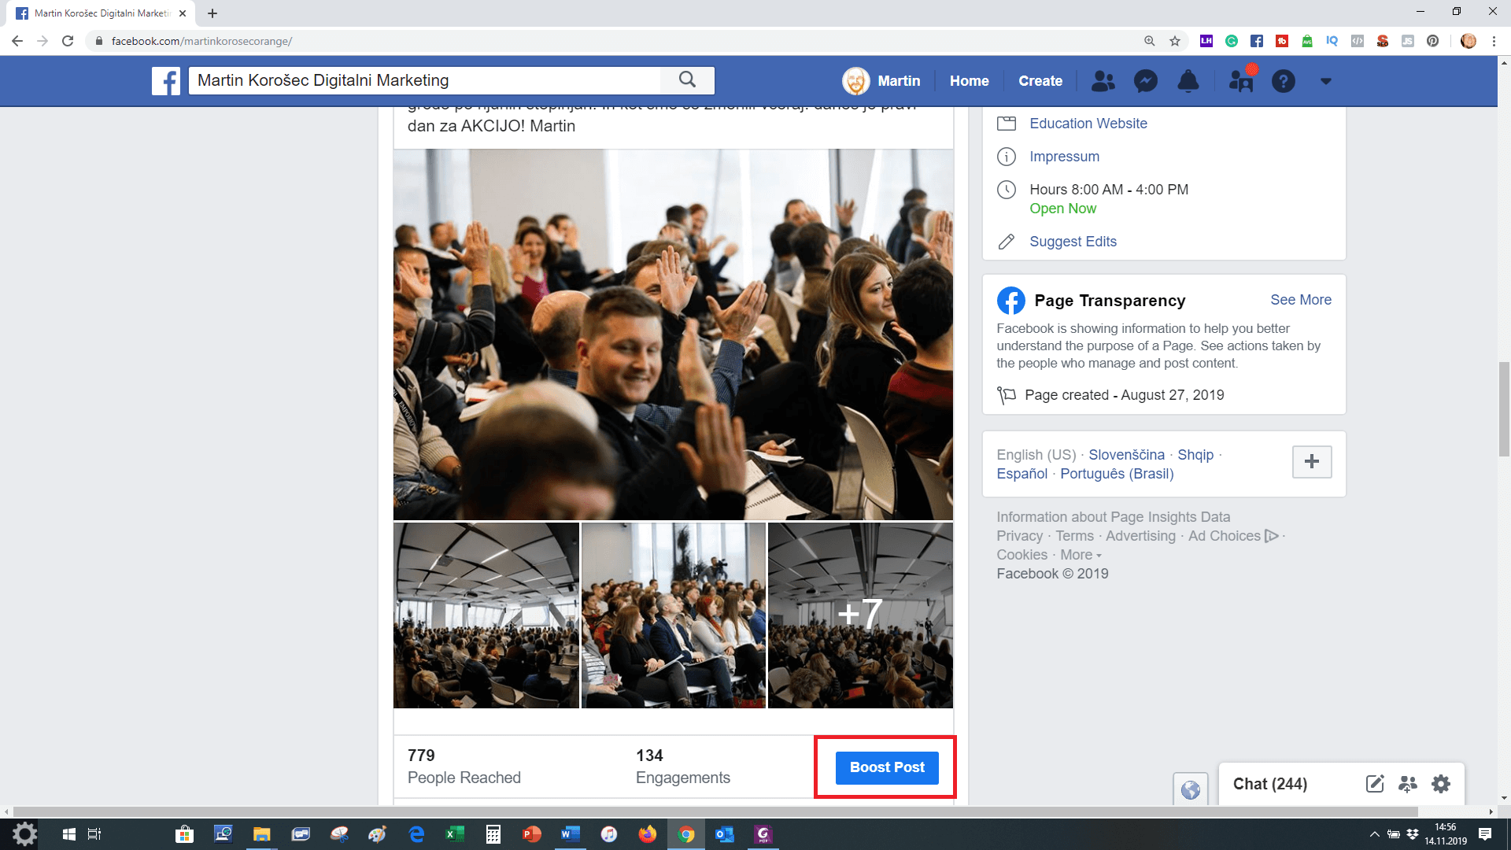Open Chat settings gear icon
The width and height of the screenshot is (1511, 850).
pyautogui.click(x=1440, y=784)
